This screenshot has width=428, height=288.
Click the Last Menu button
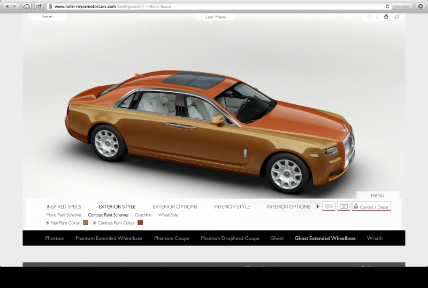[216, 17]
